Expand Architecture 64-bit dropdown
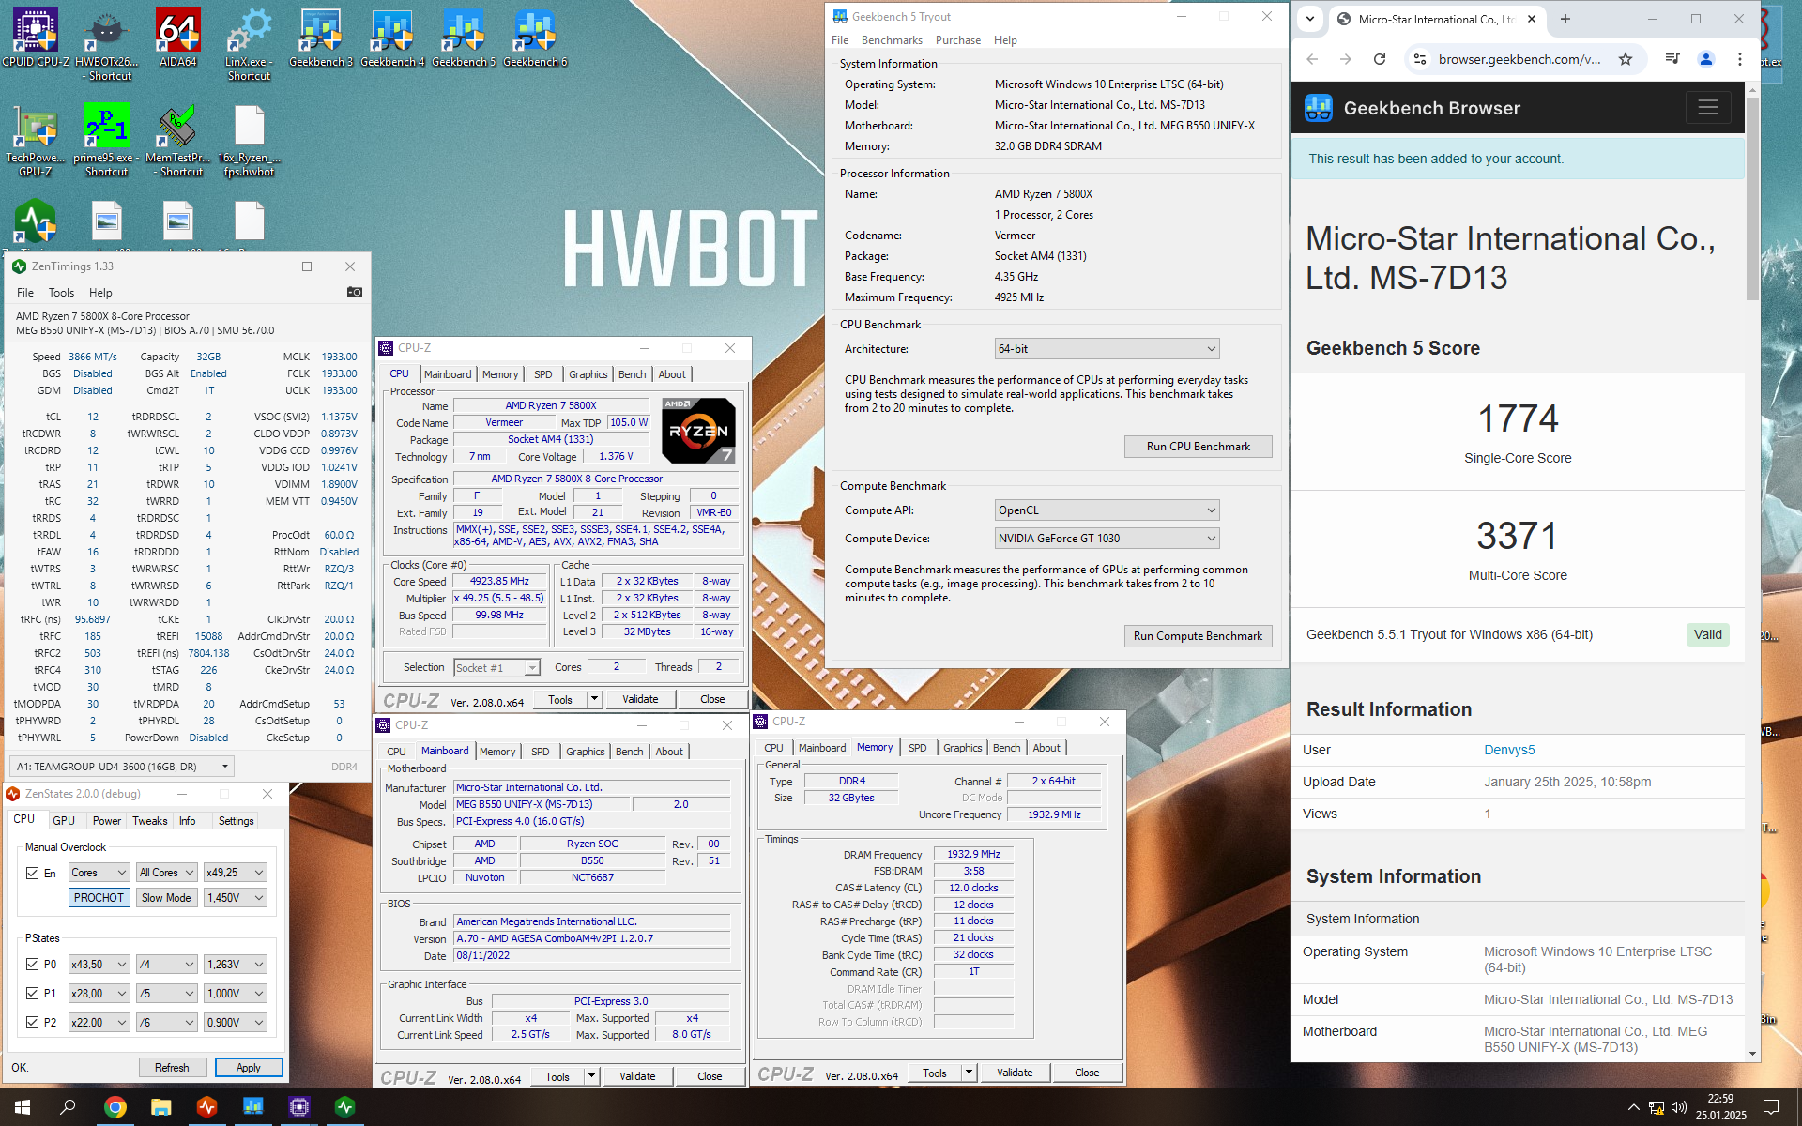This screenshot has height=1126, width=1802. pyautogui.click(x=1107, y=349)
